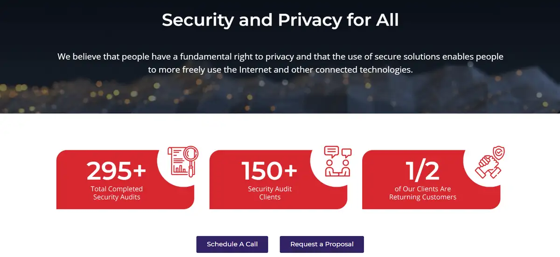
Task: Click the We believe that people sentence line
Action: (x=280, y=57)
